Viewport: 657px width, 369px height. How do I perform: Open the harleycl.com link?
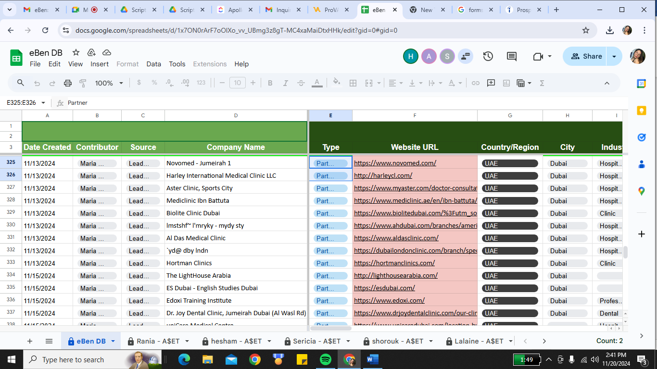tap(383, 175)
